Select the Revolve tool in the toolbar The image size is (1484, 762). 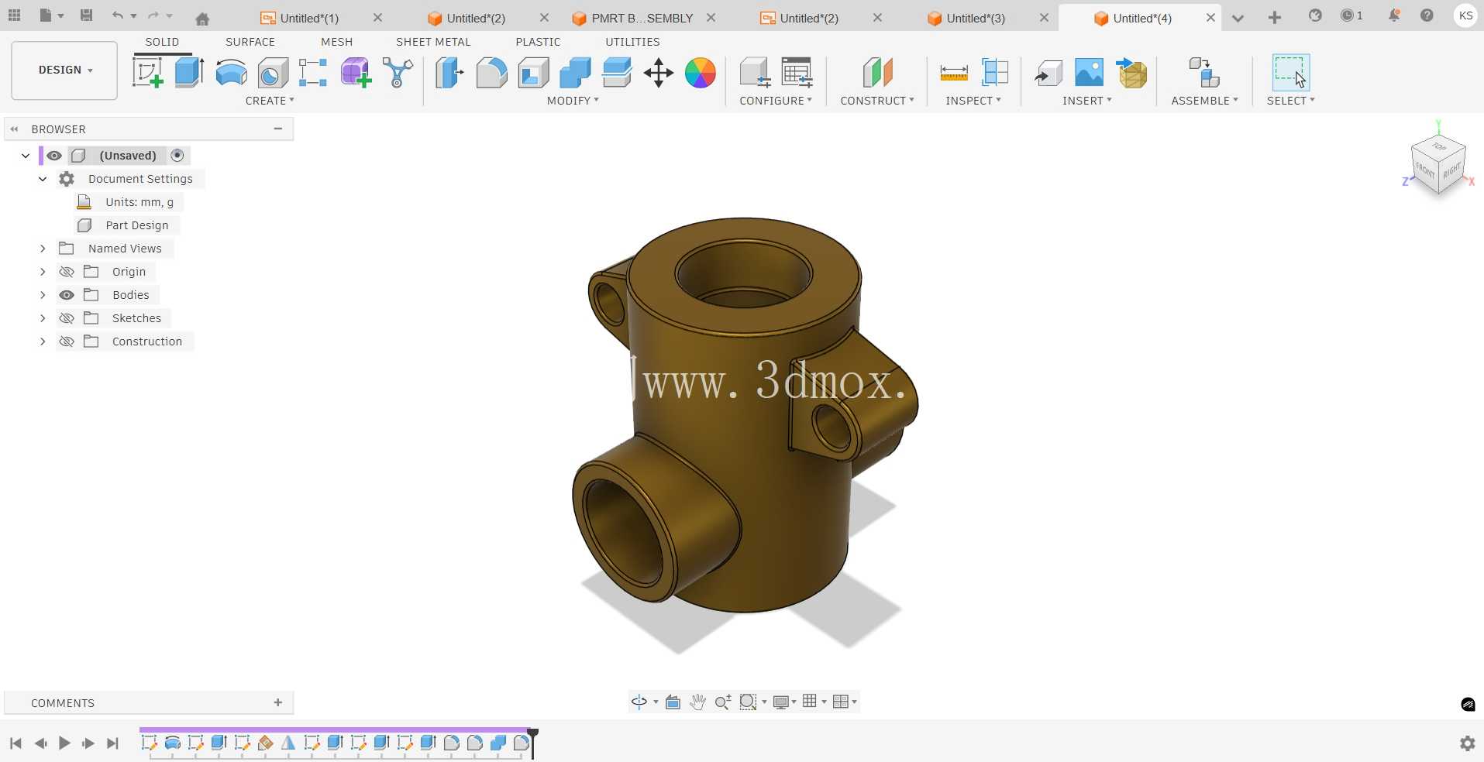(231, 73)
